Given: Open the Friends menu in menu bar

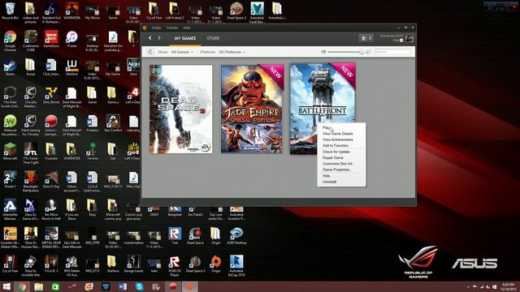Looking at the screenshot, I should [172, 28].
